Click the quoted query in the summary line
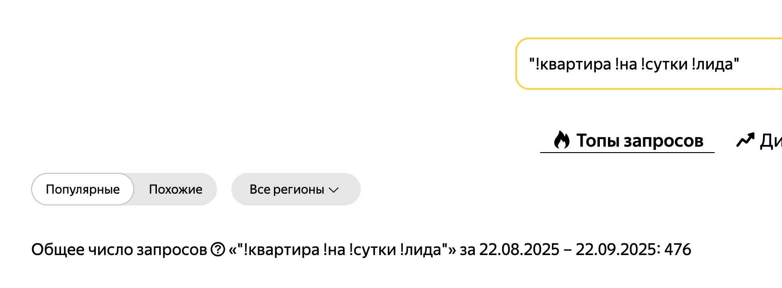Viewport: 782px width, 288px height. pyautogui.click(x=342, y=249)
